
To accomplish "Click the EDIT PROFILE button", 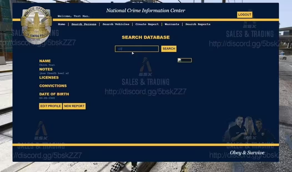I will (x=51, y=106).
